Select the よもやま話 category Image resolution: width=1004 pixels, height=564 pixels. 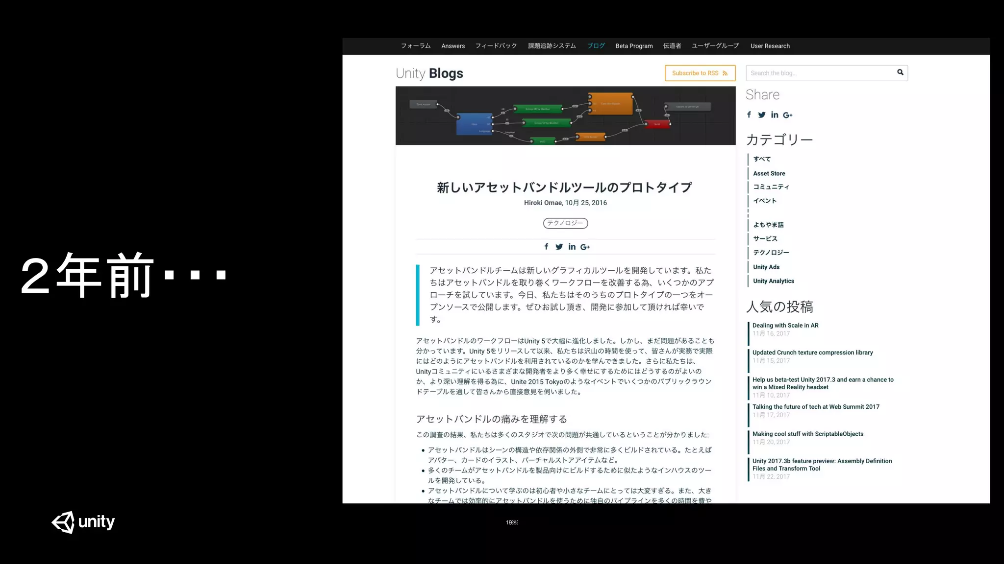coord(768,225)
